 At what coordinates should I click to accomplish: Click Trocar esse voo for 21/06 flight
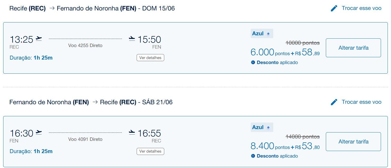362,102
